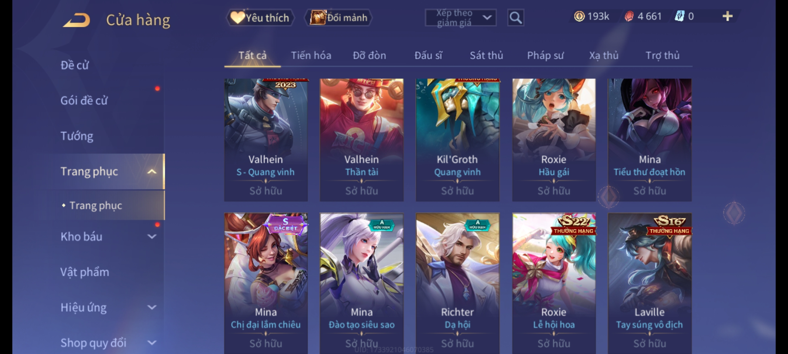Open the Xếp theo giảm giá sort dropdown
788x354 pixels.
coord(460,18)
